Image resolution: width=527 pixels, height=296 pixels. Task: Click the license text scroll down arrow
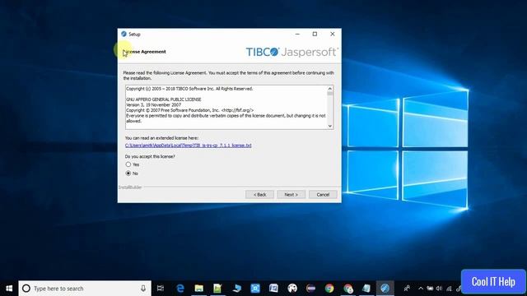point(330,126)
